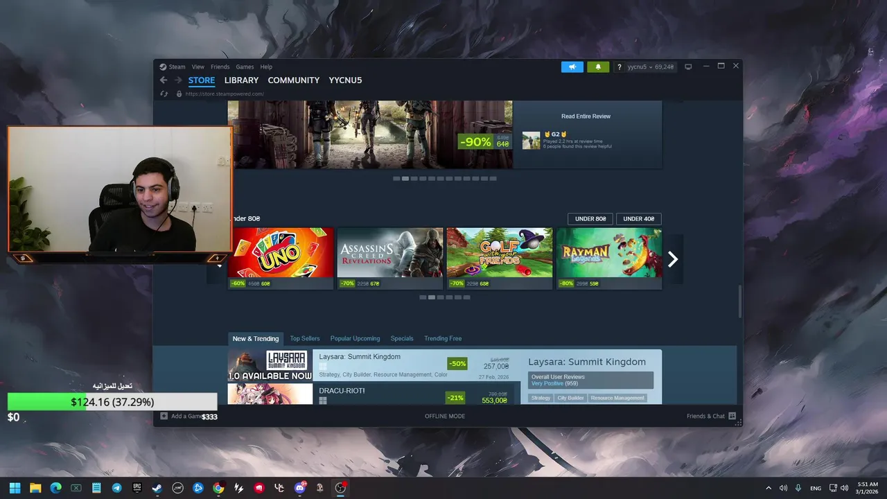Image resolution: width=887 pixels, height=499 pixels.
Task: Expand the yycnu5 account dropdown
Action: pyautogui.click(x=651, y=67)
